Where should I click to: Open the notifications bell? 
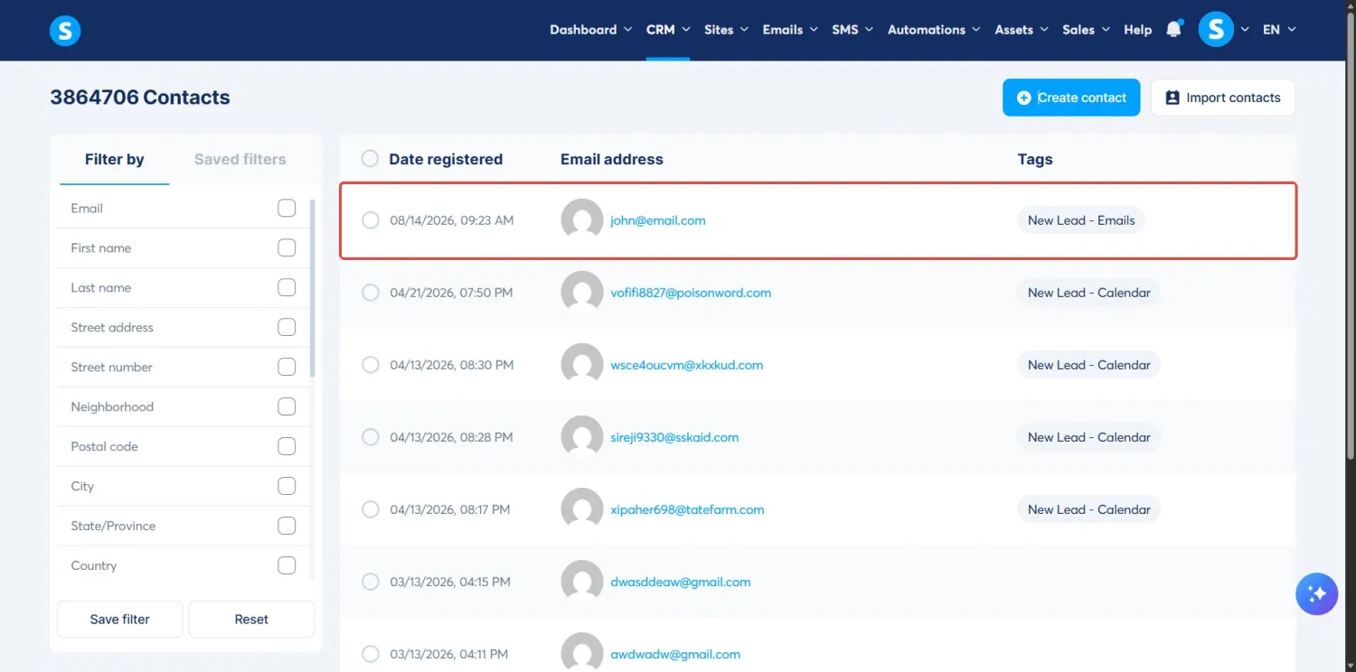pos(1174,30)
